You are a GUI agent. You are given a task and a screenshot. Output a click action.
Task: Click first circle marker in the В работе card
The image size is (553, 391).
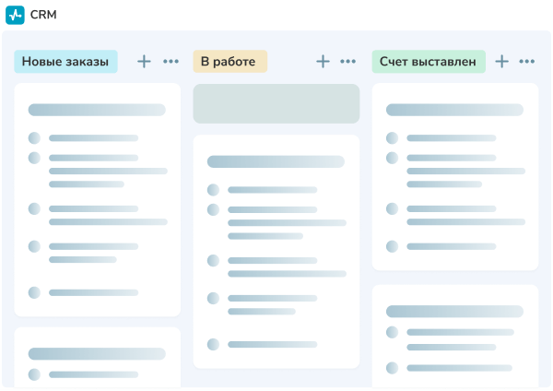click(x=213, y=190)
